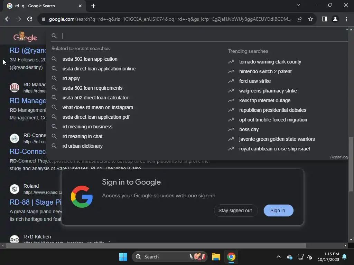Open the share this page icon

coord(299,19)
